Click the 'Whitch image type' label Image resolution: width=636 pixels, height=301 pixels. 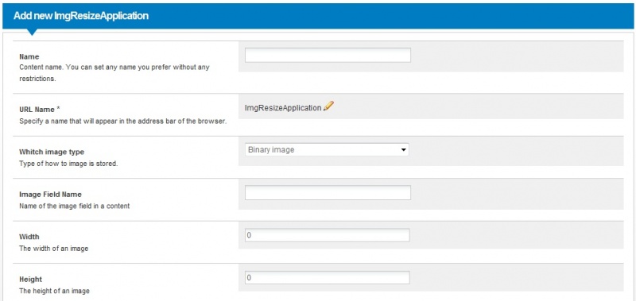tap(52, 152)
